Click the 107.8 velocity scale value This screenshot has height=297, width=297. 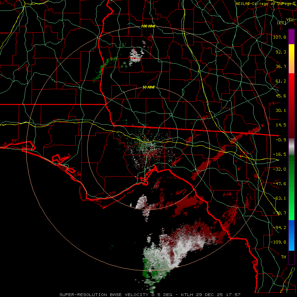pos(280,37)
